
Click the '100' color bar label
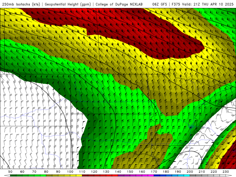pyautogui.click(x=70, y=172)
